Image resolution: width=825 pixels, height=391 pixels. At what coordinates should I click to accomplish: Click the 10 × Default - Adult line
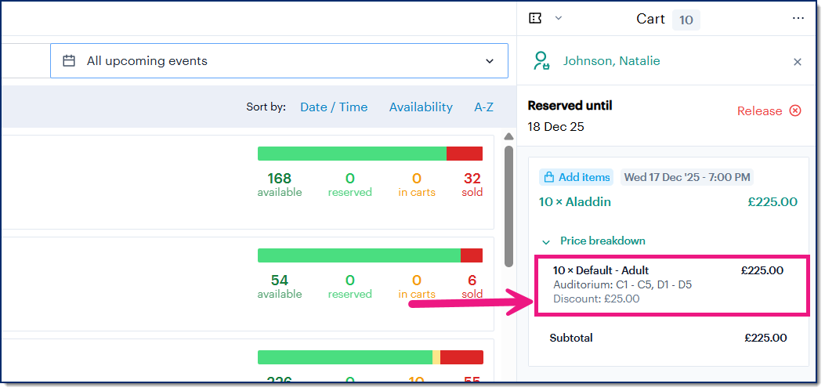pos(601,271)
